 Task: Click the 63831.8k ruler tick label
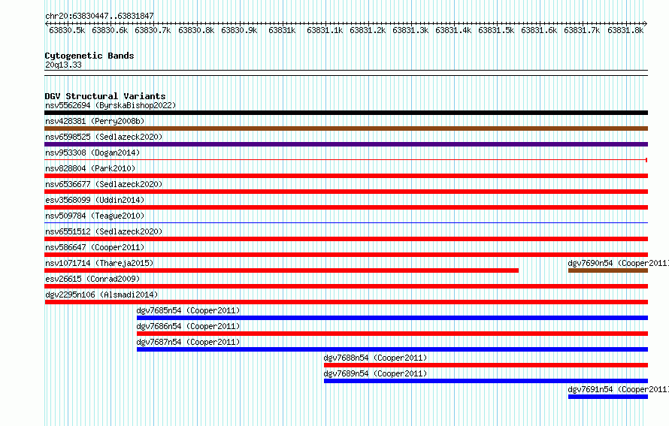pyautogui.click(x=625, y=30)
